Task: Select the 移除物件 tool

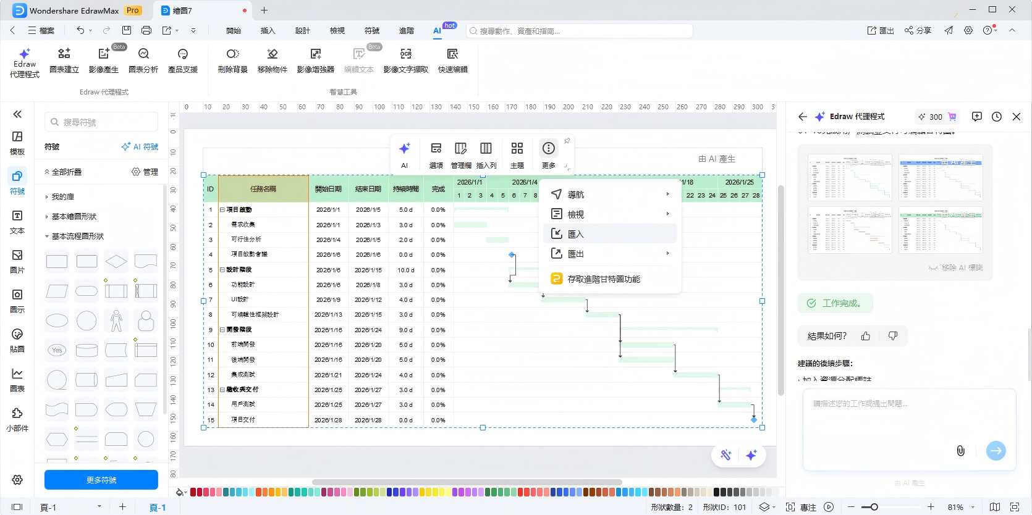Action: (x=273, y=61)
